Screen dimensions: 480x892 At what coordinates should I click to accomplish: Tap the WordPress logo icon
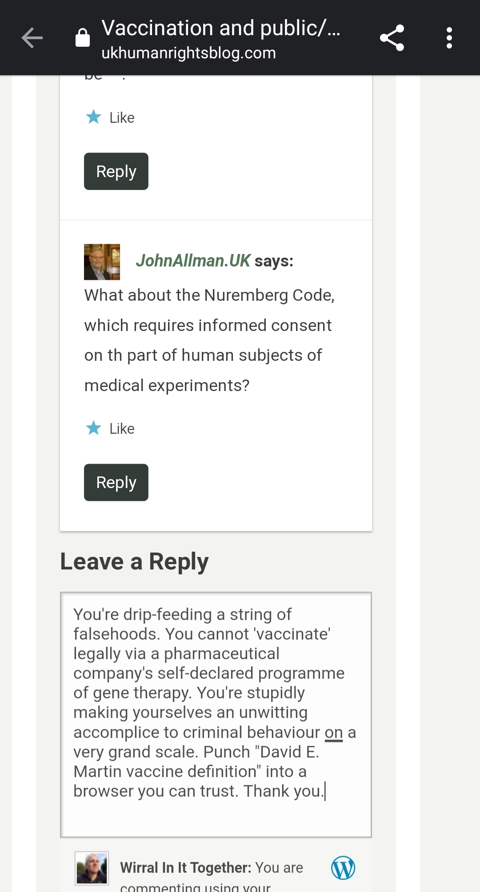tap(343, 868)
